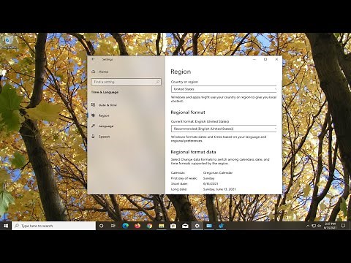Click the Find a setting search box
Viewport: 351px width, 263px height.
pos(126,82)
